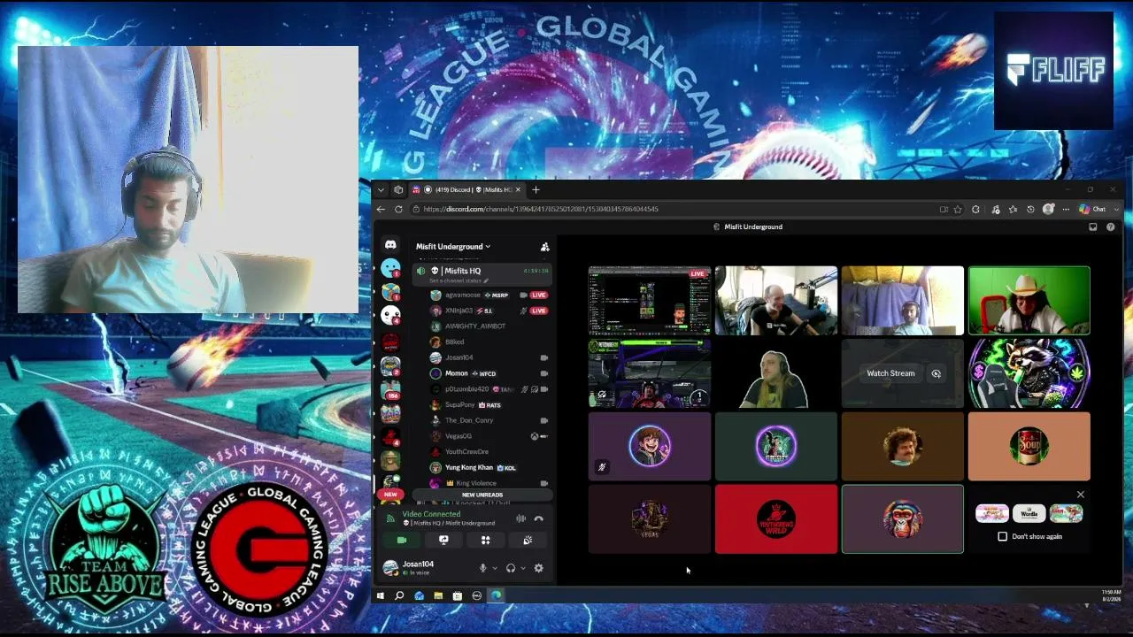Image resolution: width=1133 pixels, height=637 pixels.
Task: Pop out the stream beside Watch Stream
Action: pyautogui.click(x=936, y=373)
